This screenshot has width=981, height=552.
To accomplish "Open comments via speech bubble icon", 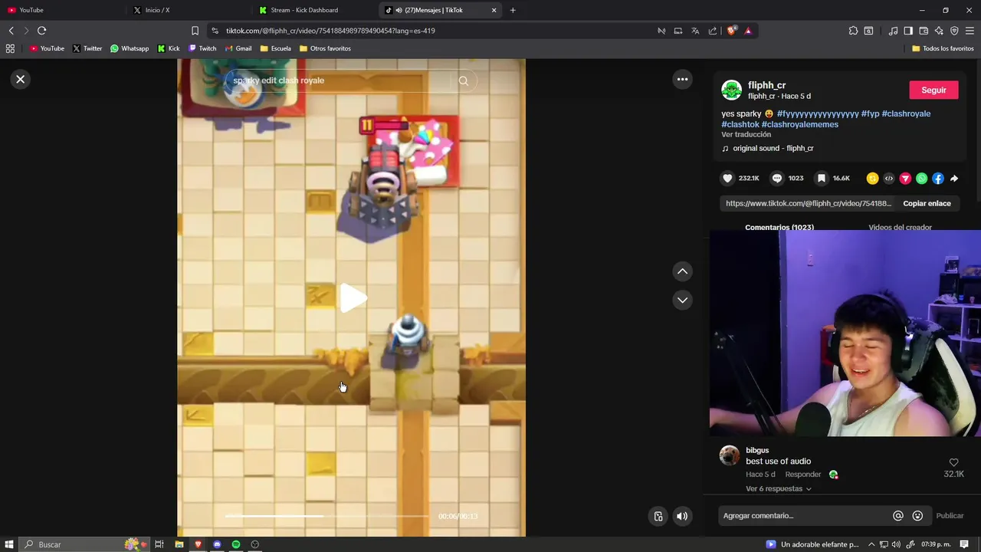I will click(776, 178).
